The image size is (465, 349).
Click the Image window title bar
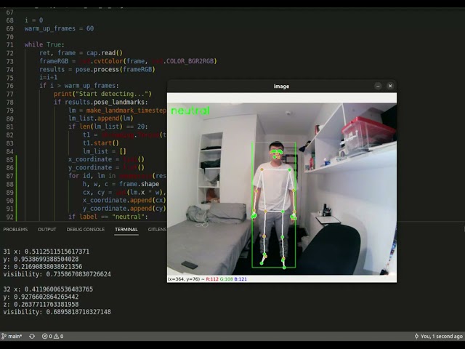click(281, 87)
